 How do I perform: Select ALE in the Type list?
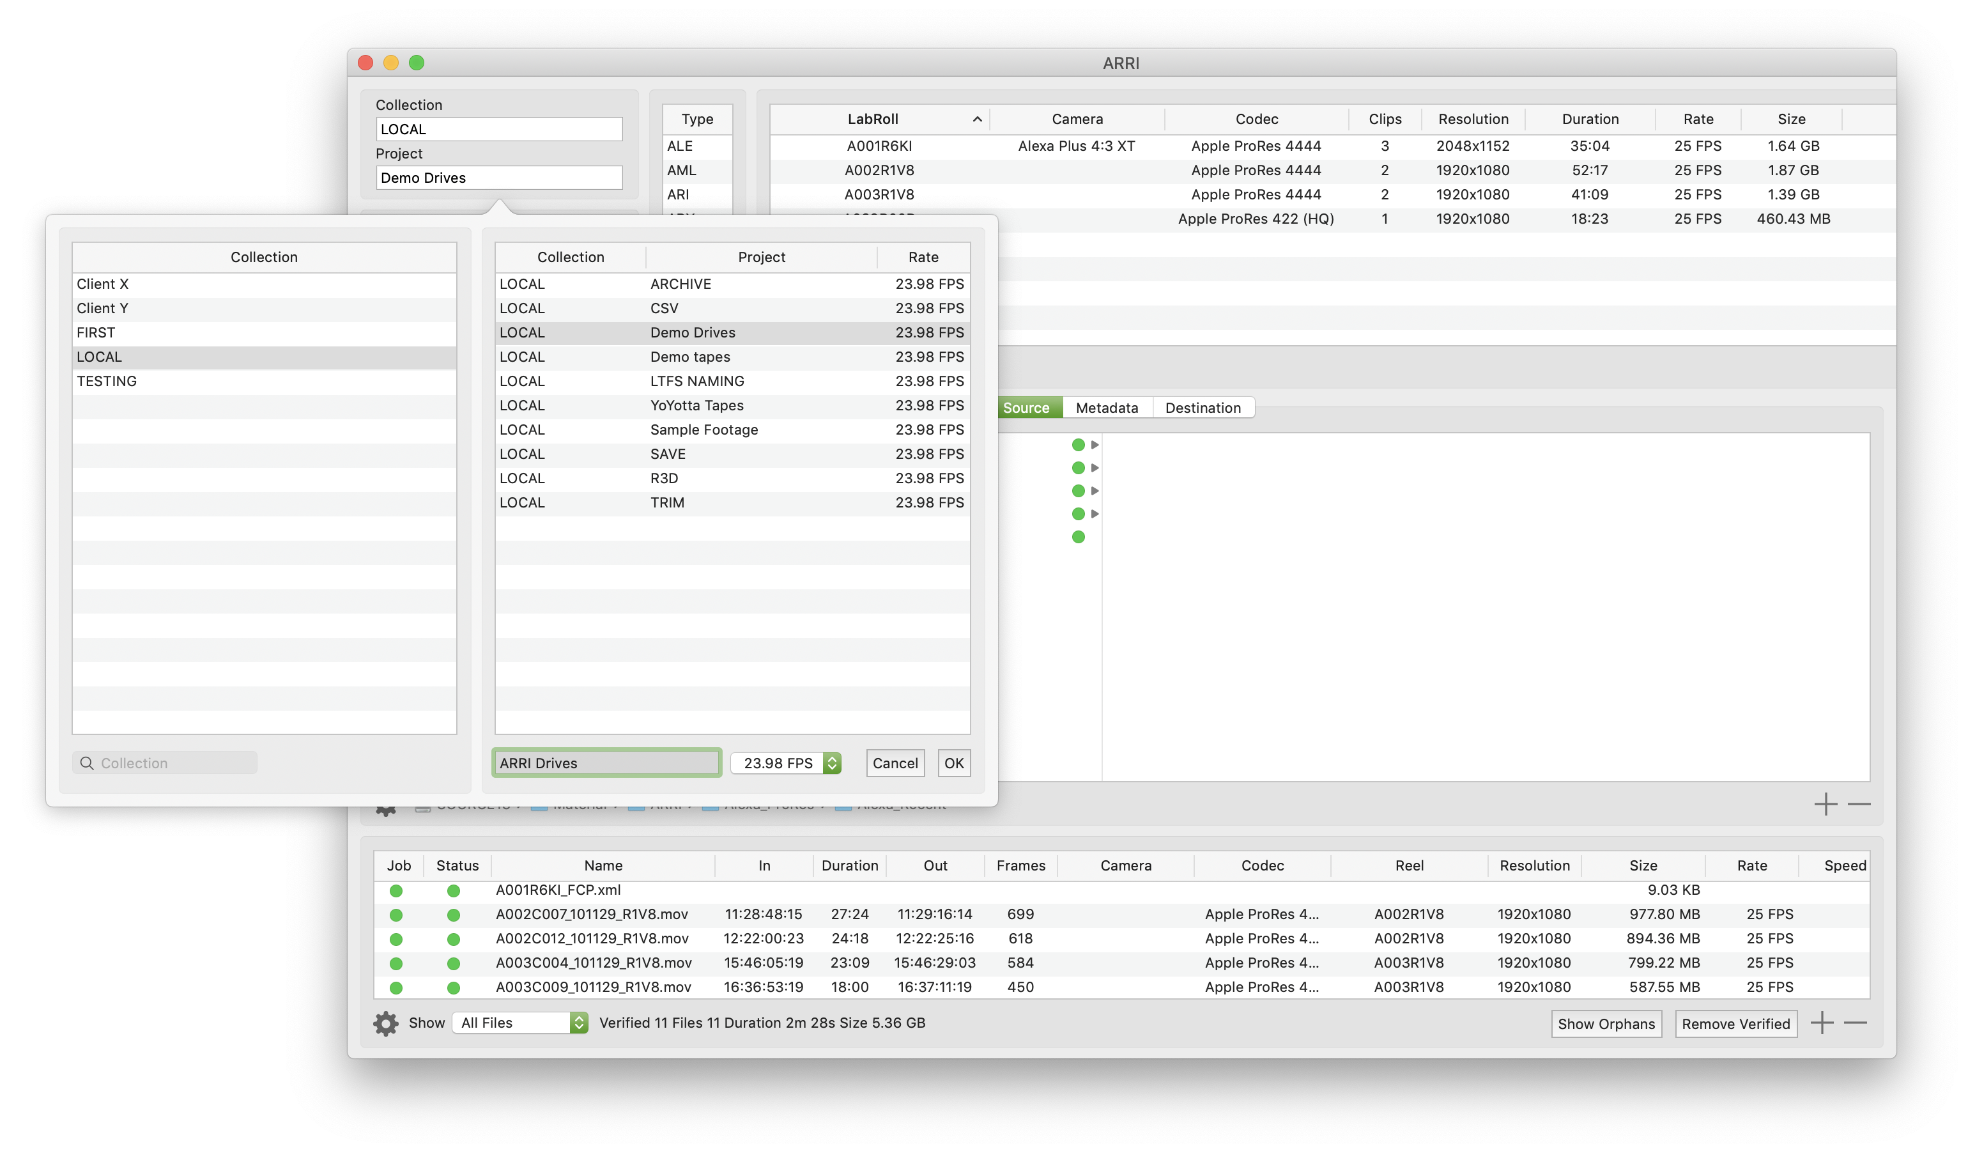click(x=697, y=146)
